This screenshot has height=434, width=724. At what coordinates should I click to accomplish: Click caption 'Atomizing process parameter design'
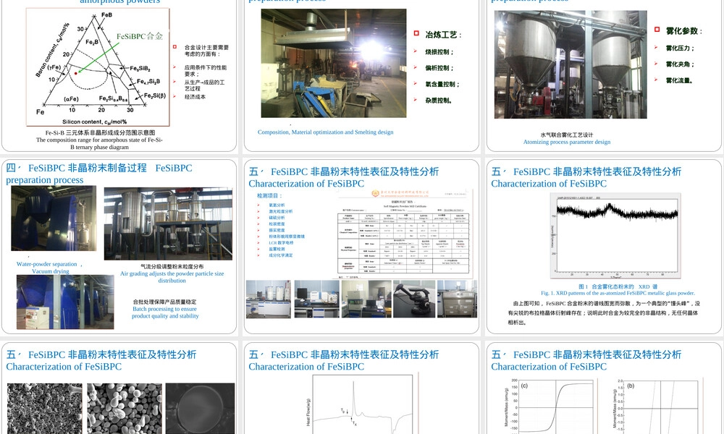click(567, 142)
